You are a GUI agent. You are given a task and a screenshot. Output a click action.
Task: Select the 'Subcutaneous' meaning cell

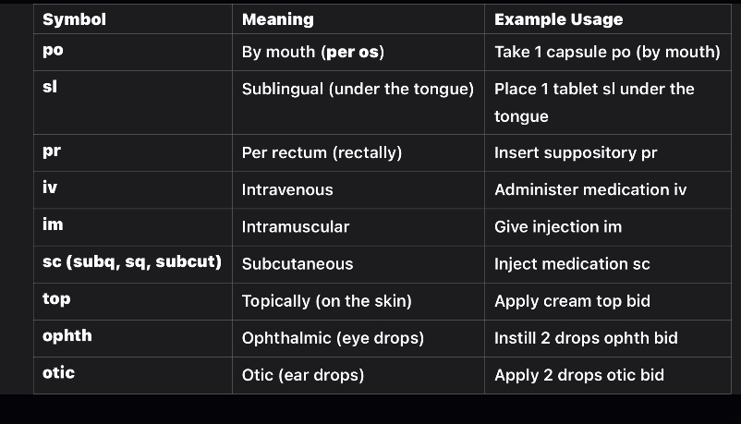(298, 263)
